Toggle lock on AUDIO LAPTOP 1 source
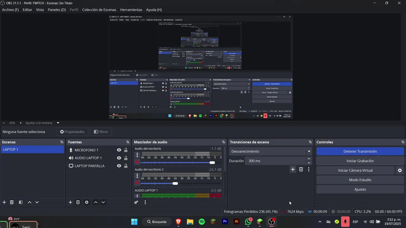 (x=126, y=158)
